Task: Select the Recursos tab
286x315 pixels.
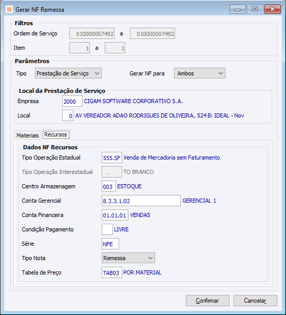Action: pyautogui.click(x=56, y=134)
